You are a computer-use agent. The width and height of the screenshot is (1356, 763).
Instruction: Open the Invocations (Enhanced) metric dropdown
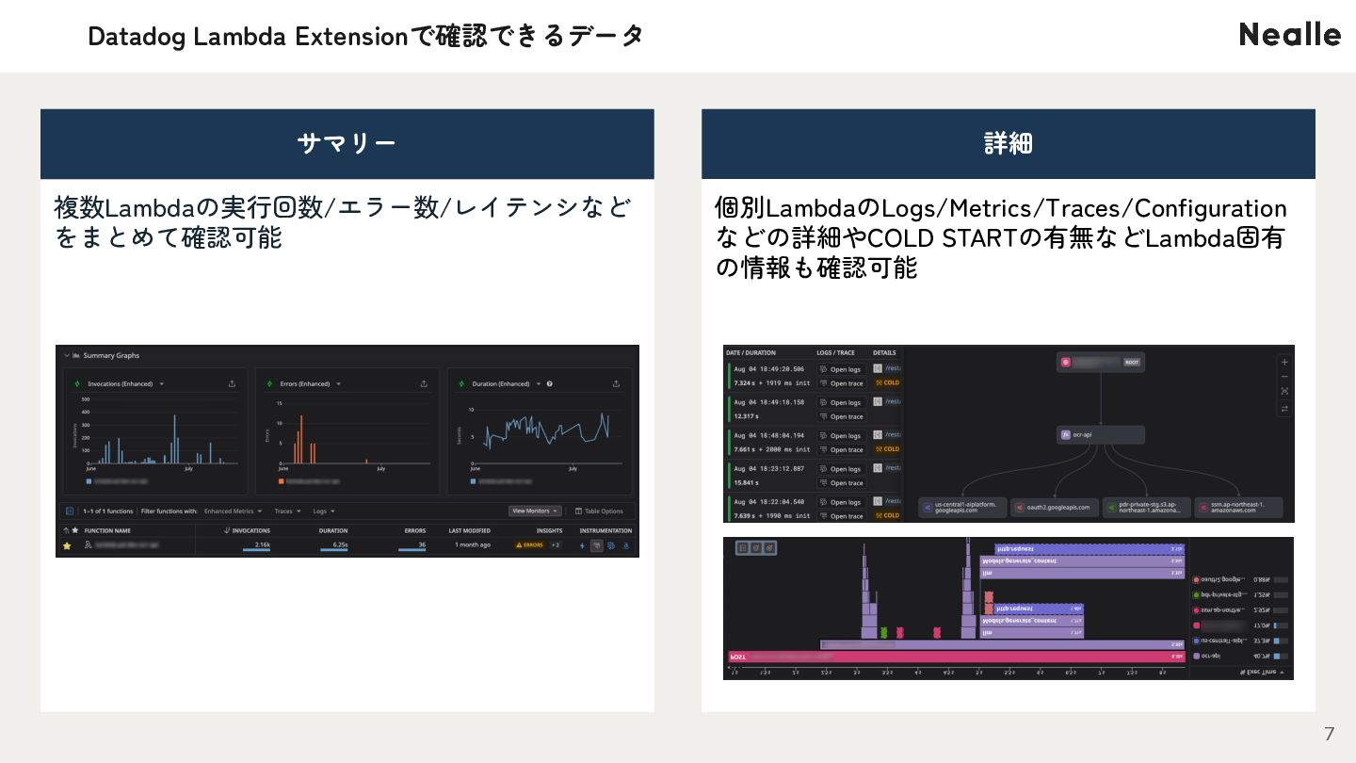pyautogui.click(x=162, y=383)
